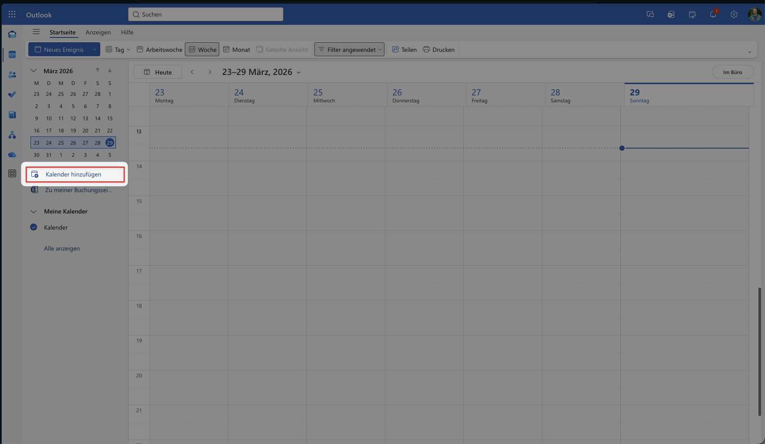Open the Hilfe menu

127,32
